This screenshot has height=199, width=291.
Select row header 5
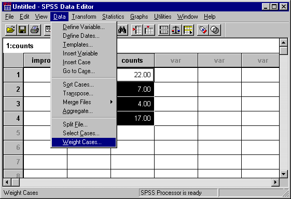click(13, 133)
